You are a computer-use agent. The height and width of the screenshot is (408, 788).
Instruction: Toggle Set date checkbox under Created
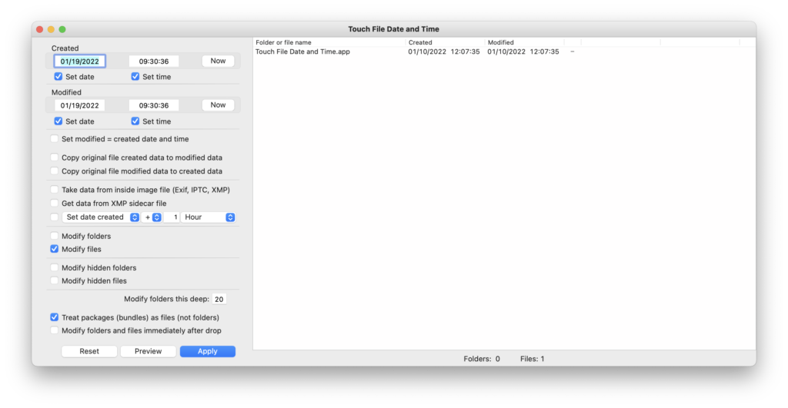click(x=58, y=76)
